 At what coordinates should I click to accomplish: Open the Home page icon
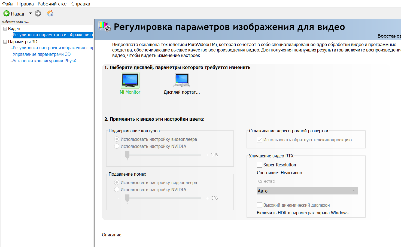pyautogui.click(x=50, y=13)
